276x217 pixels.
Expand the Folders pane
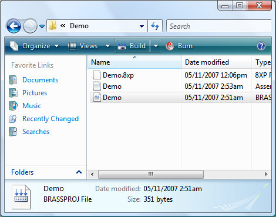(46, 172)
